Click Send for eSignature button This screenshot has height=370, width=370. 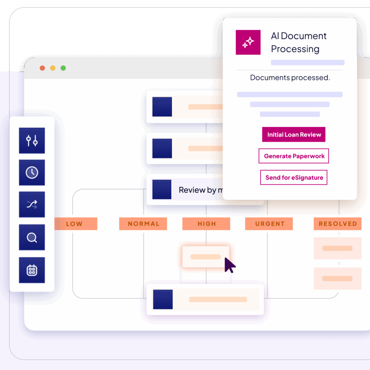pos(293,177)
